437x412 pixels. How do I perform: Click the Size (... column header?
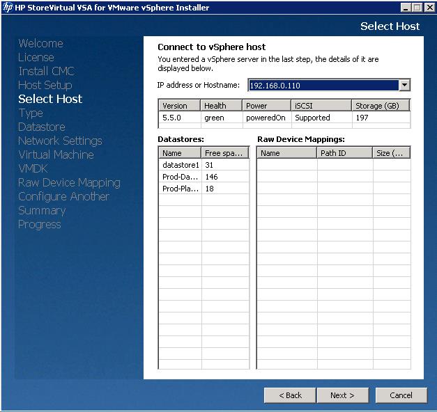[392, 153]
